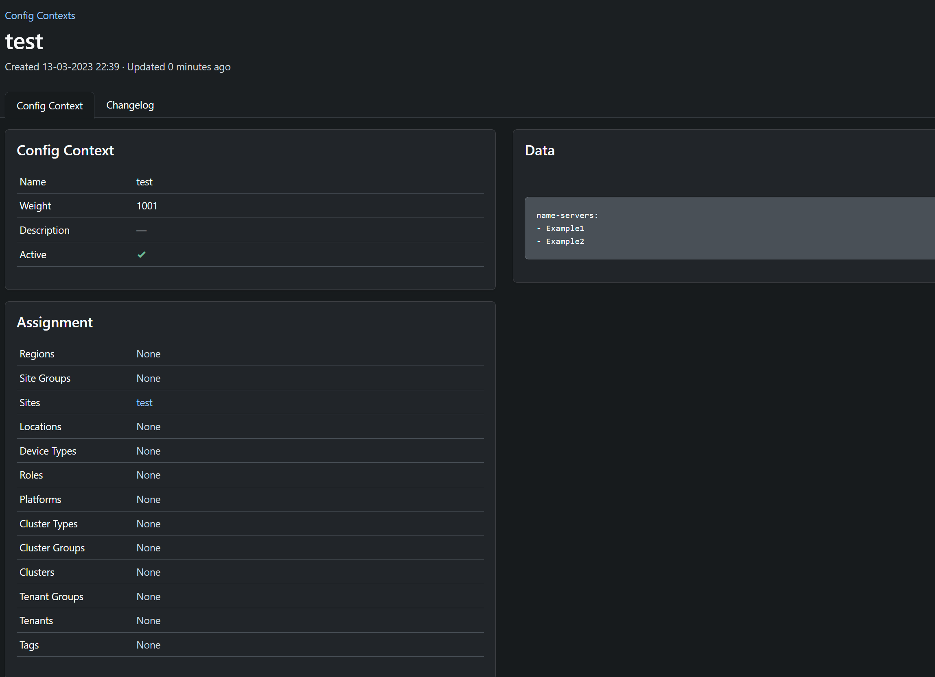Click the Name row value test
The height and width of the screenshot is (677, 935).
click(144, 182)
